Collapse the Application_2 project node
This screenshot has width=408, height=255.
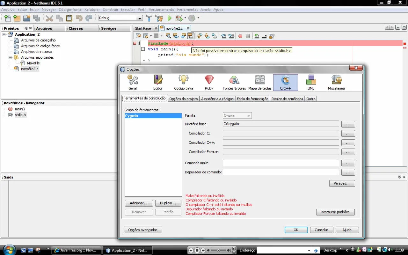click(4, 34)
